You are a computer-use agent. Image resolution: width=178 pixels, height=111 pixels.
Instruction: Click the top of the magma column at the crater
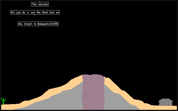(93, 76)
